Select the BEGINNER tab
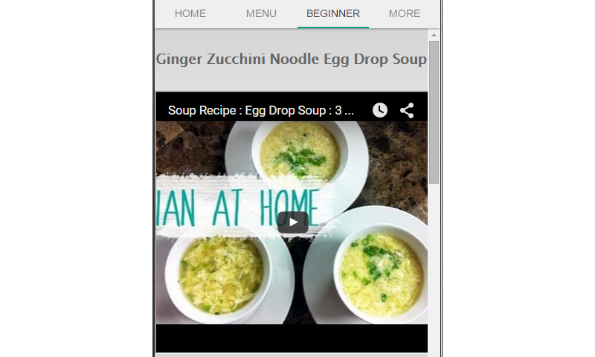595x357 pixels. click(332, 13)
